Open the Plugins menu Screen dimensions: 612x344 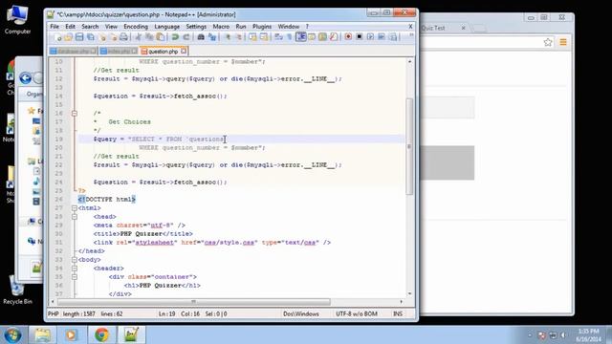click(x=262, y=27)
